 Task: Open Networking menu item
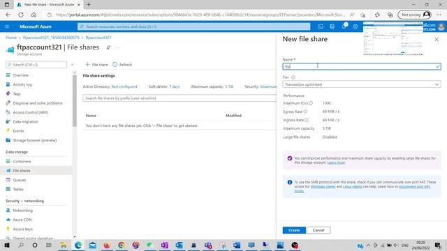[x=22, y=211]
